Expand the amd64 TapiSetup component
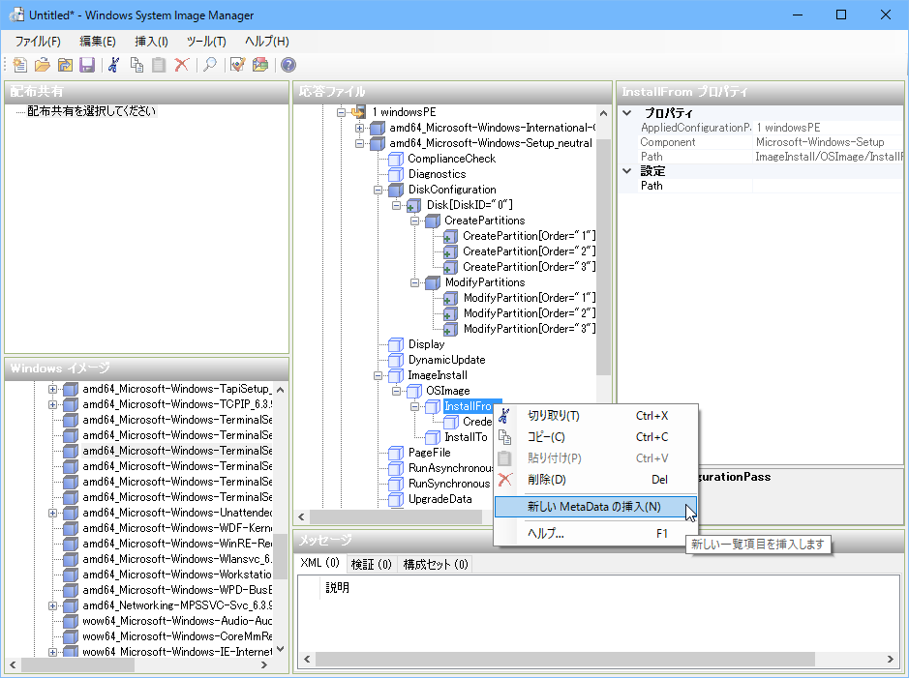The height and width of the screenshot is (678, 909). click(x=52, y=389)
